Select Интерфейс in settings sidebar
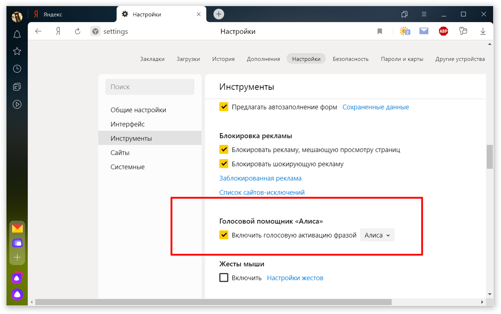501x314 pixels. point(127,124)
